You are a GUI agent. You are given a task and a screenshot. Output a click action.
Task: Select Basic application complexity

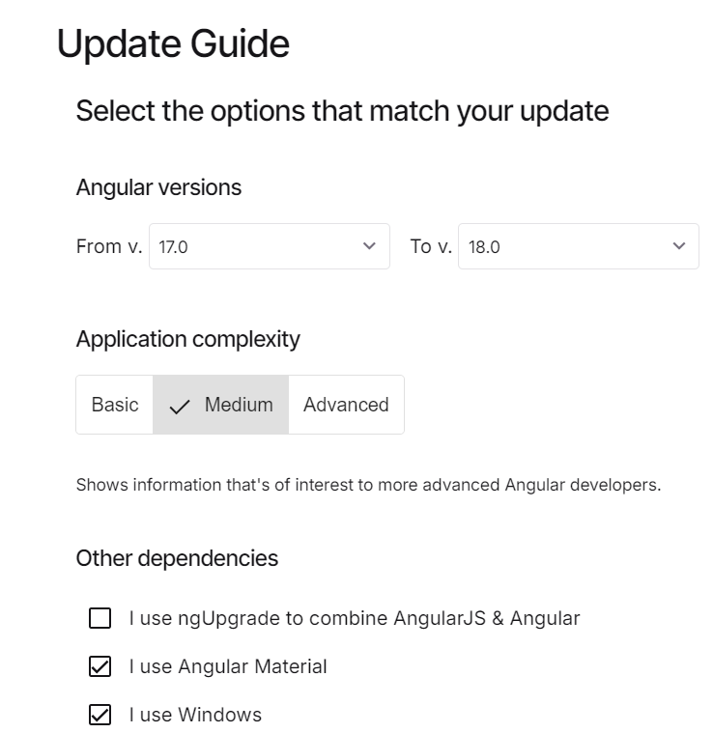115,405
